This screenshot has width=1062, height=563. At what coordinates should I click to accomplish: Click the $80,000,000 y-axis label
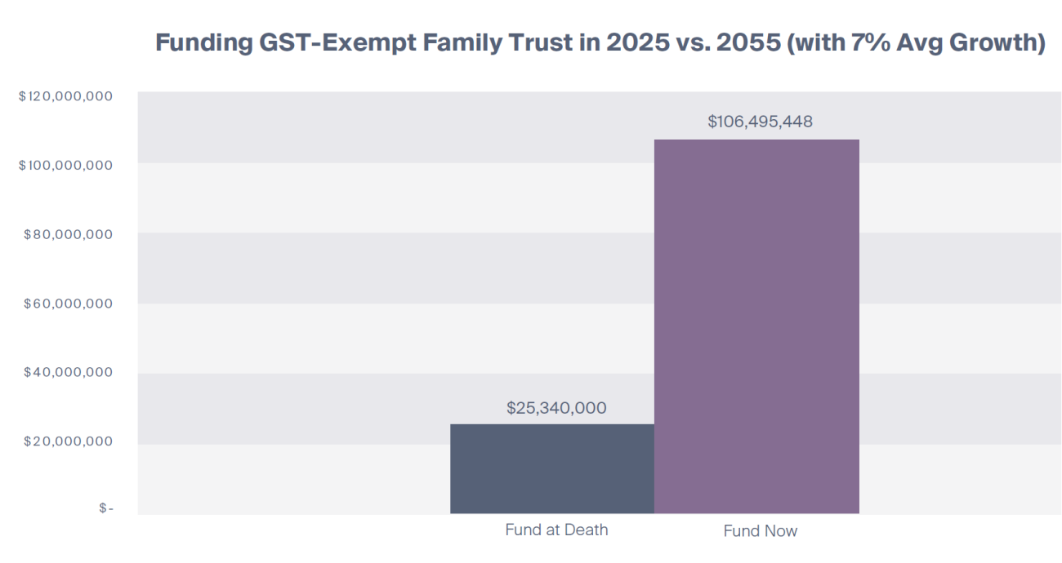[68, 235]
